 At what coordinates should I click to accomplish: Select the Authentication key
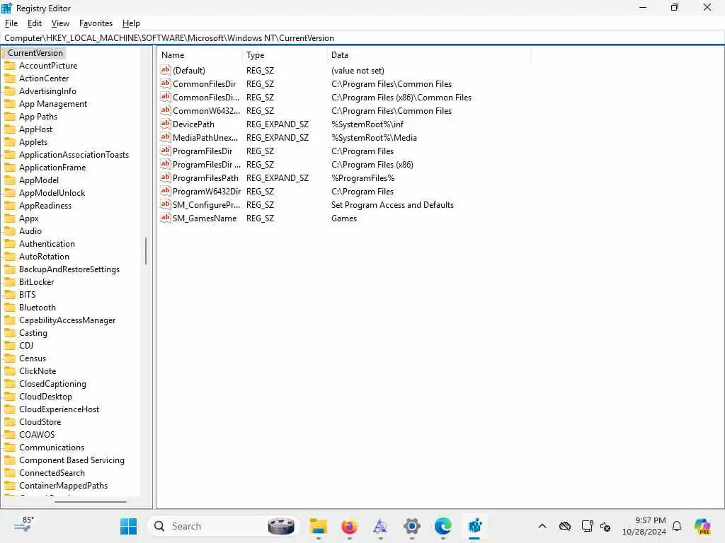tap(47, 244)
